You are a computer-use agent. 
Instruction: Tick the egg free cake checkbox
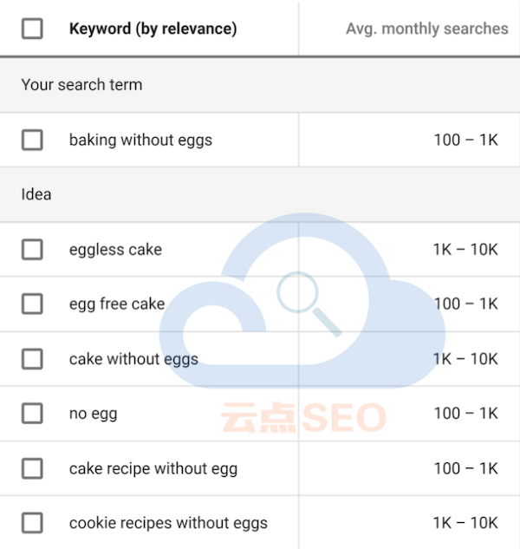[32, 304]
